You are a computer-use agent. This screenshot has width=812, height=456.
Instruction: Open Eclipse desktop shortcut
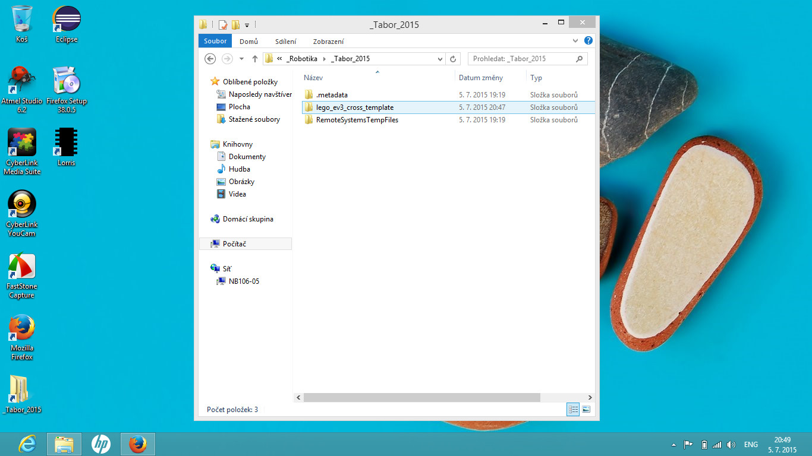[x=67, y=24]
